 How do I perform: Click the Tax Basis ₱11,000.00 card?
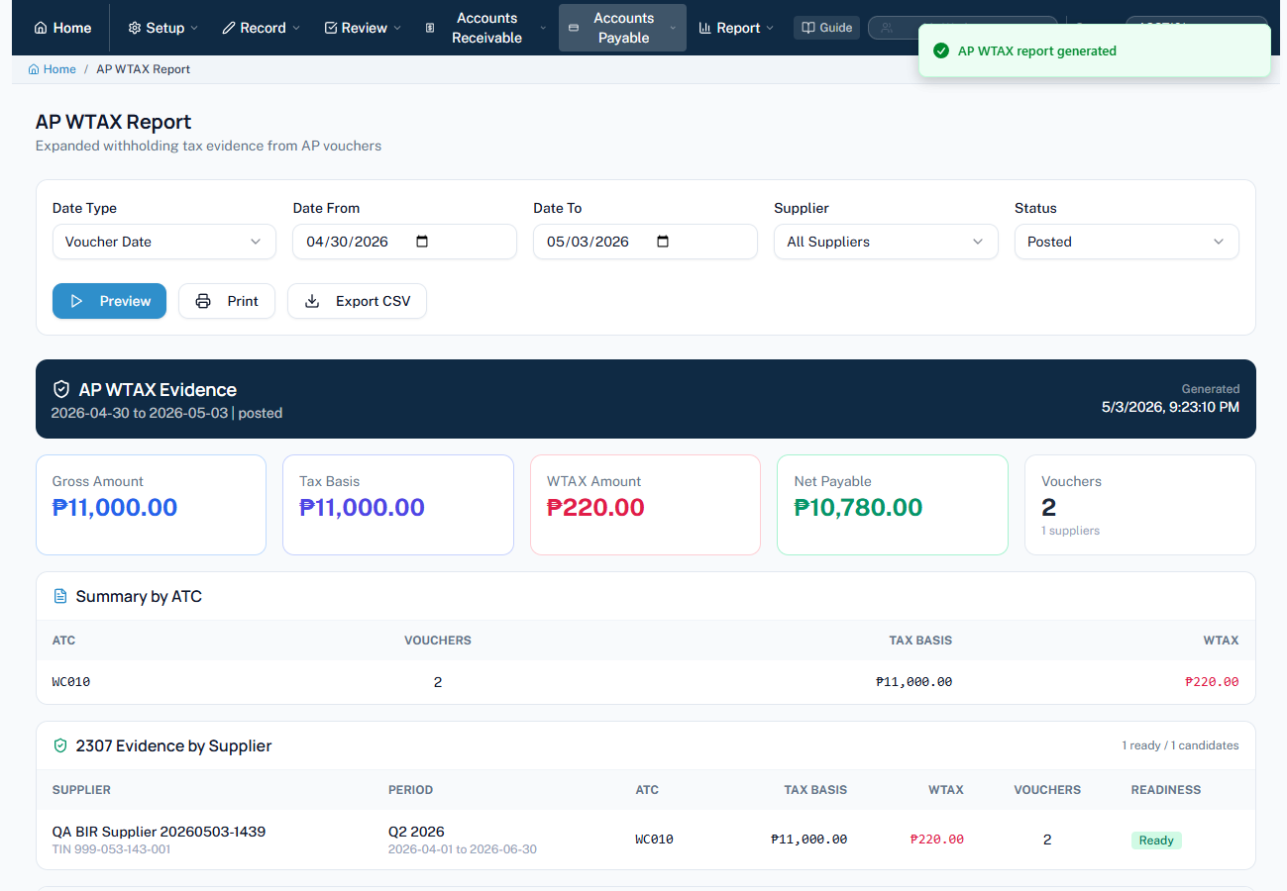(398, 505)
